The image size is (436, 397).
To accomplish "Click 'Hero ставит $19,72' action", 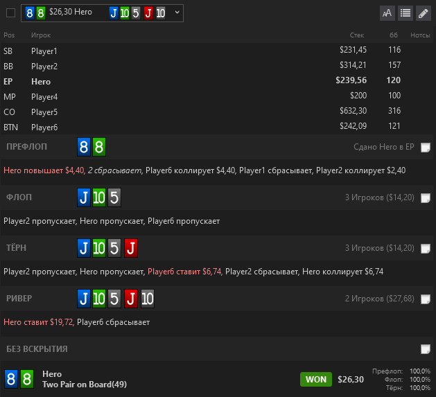I will (39, 322).
